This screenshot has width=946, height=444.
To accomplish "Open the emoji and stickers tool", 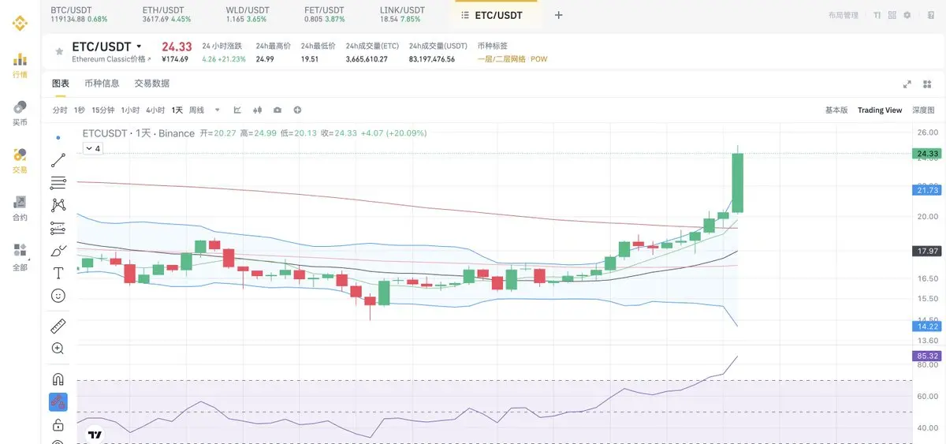I will click(58, 296).
